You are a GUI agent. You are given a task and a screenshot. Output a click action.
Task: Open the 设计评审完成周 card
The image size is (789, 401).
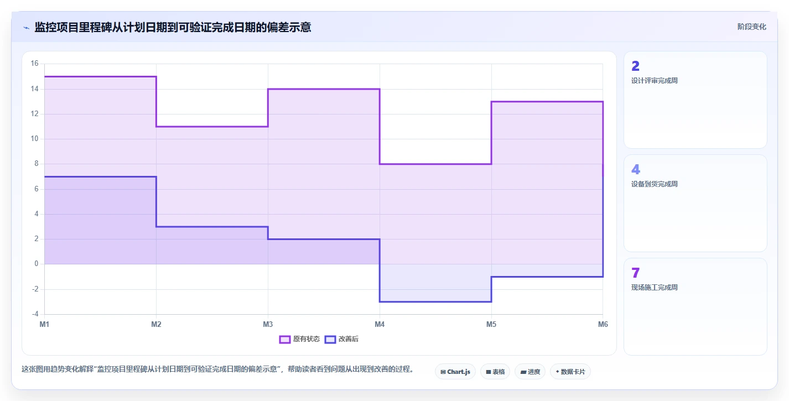coord(695,100)
